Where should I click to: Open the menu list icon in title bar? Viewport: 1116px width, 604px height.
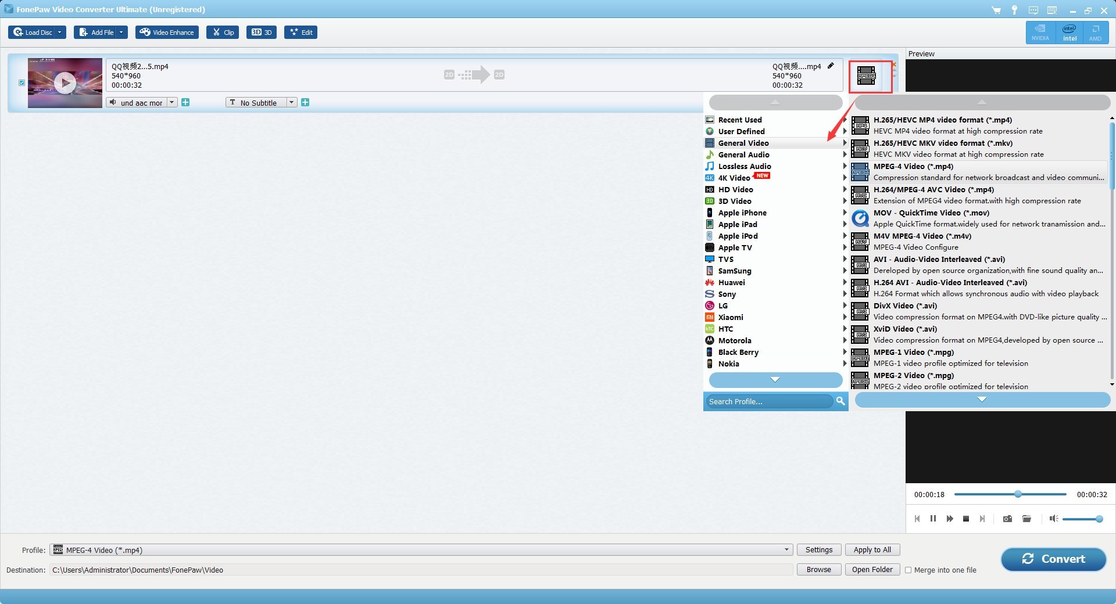(x=1051, y=10)
